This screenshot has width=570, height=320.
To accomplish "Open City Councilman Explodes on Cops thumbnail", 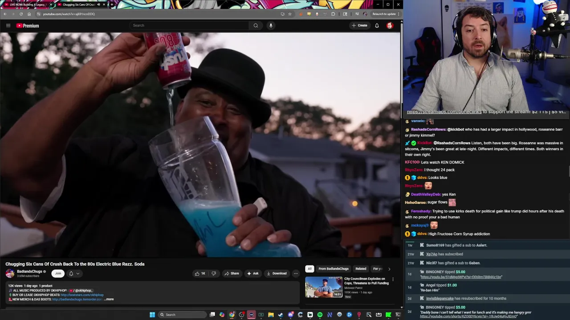I will tap(324, 287).
